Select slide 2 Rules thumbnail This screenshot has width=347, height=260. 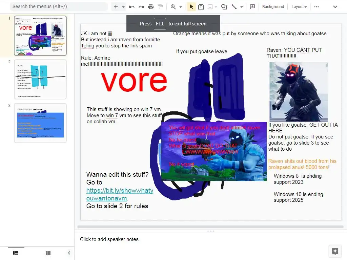[40, 79]
